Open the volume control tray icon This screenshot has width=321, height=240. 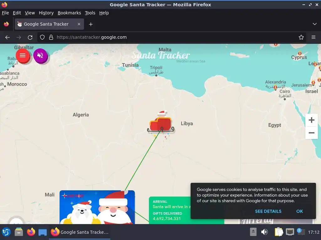(264, 232)
